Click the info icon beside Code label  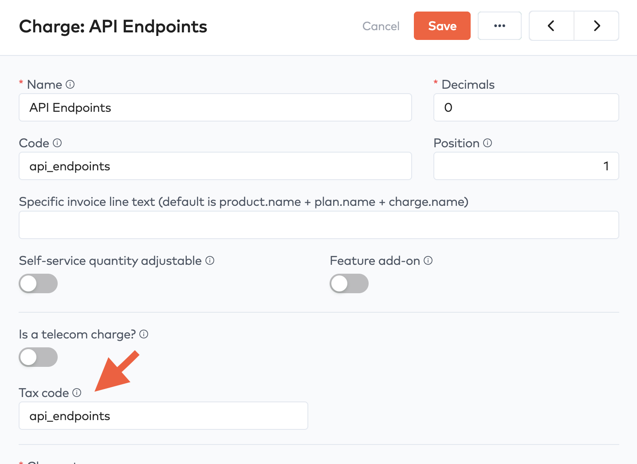pyautogui.click(x=57, y=143)
